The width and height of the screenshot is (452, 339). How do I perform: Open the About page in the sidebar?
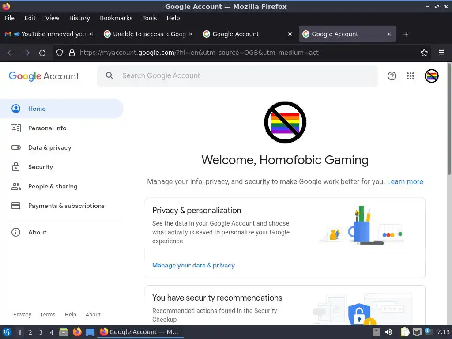(61, 232)
